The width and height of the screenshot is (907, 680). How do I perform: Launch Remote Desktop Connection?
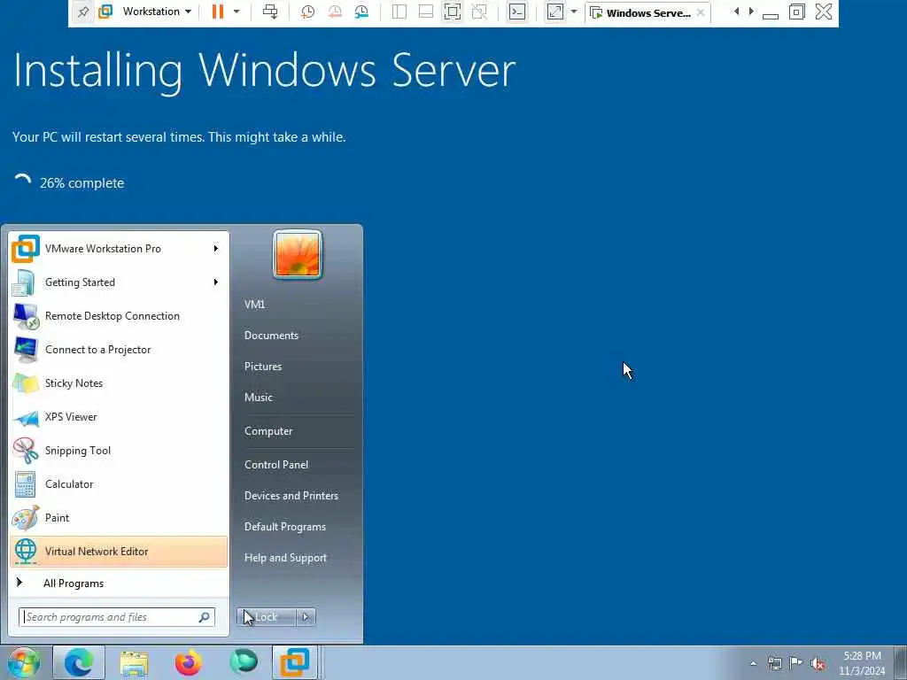pyautogui.click(x=119, y=316)
